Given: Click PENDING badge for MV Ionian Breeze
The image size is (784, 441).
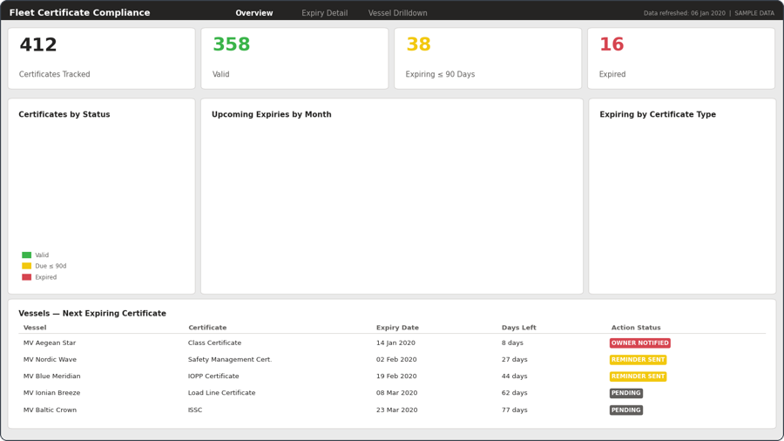Looking at the screenshot, I should [x=626, y=393].
